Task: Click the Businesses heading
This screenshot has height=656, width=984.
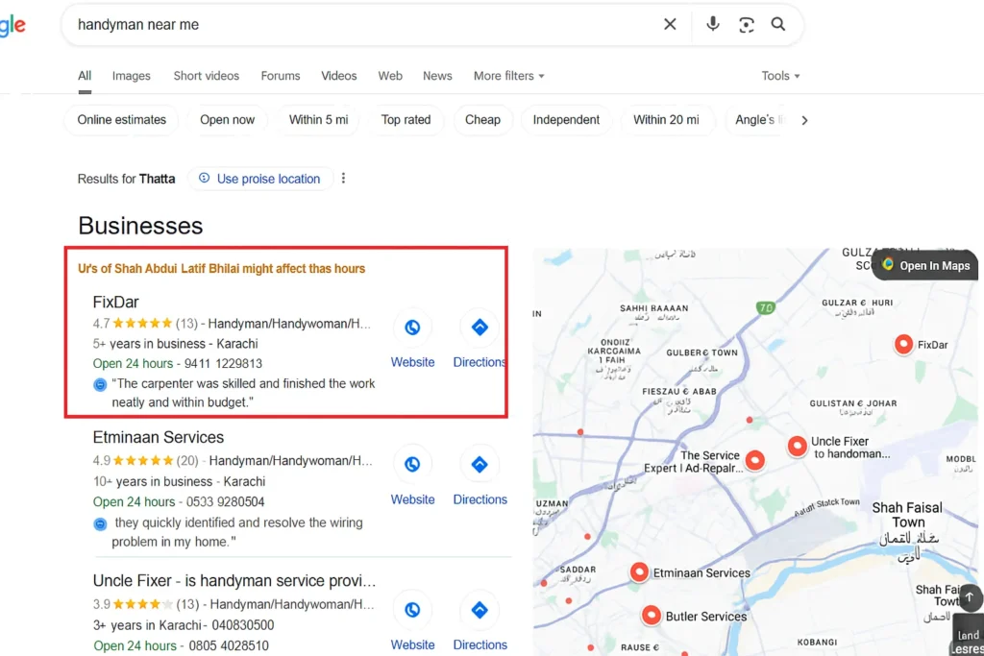Action: (x=140, y=226)
